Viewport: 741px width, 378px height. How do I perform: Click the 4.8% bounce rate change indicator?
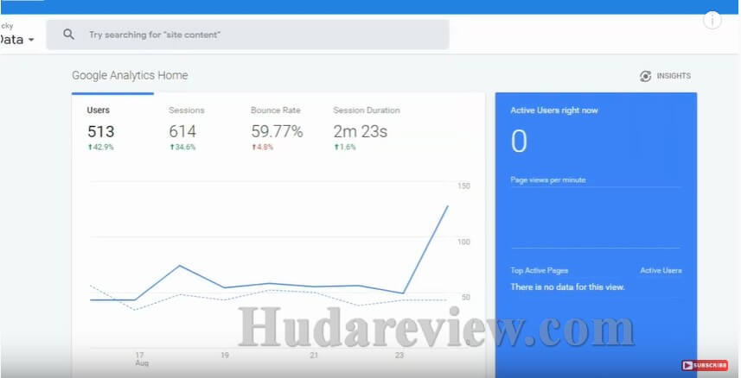[262, 148]
